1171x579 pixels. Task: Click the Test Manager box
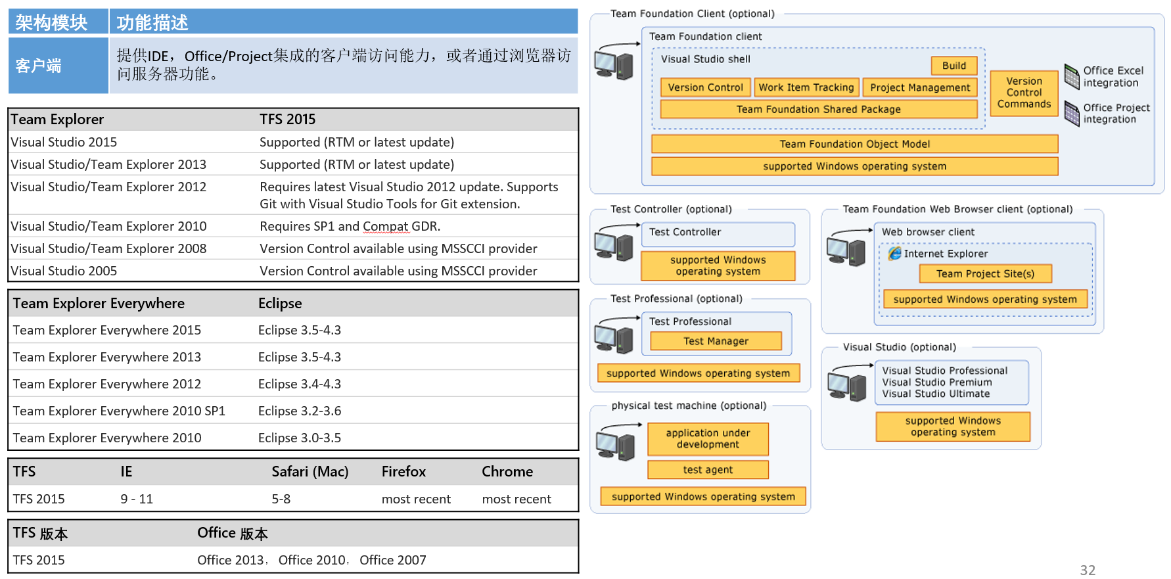click(716, 341)
